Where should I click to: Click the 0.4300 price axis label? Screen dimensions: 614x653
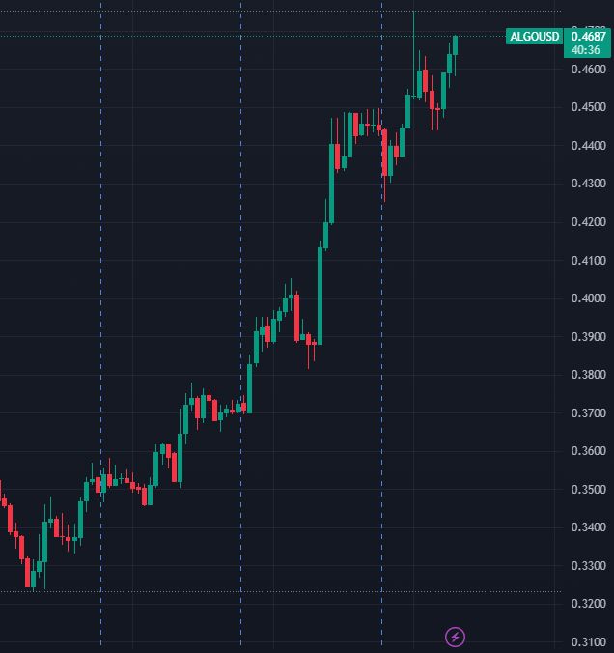(x=588, y=184)
